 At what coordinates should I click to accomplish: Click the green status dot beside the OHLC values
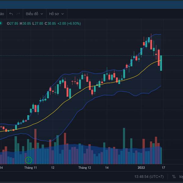(x=1, y=23)
